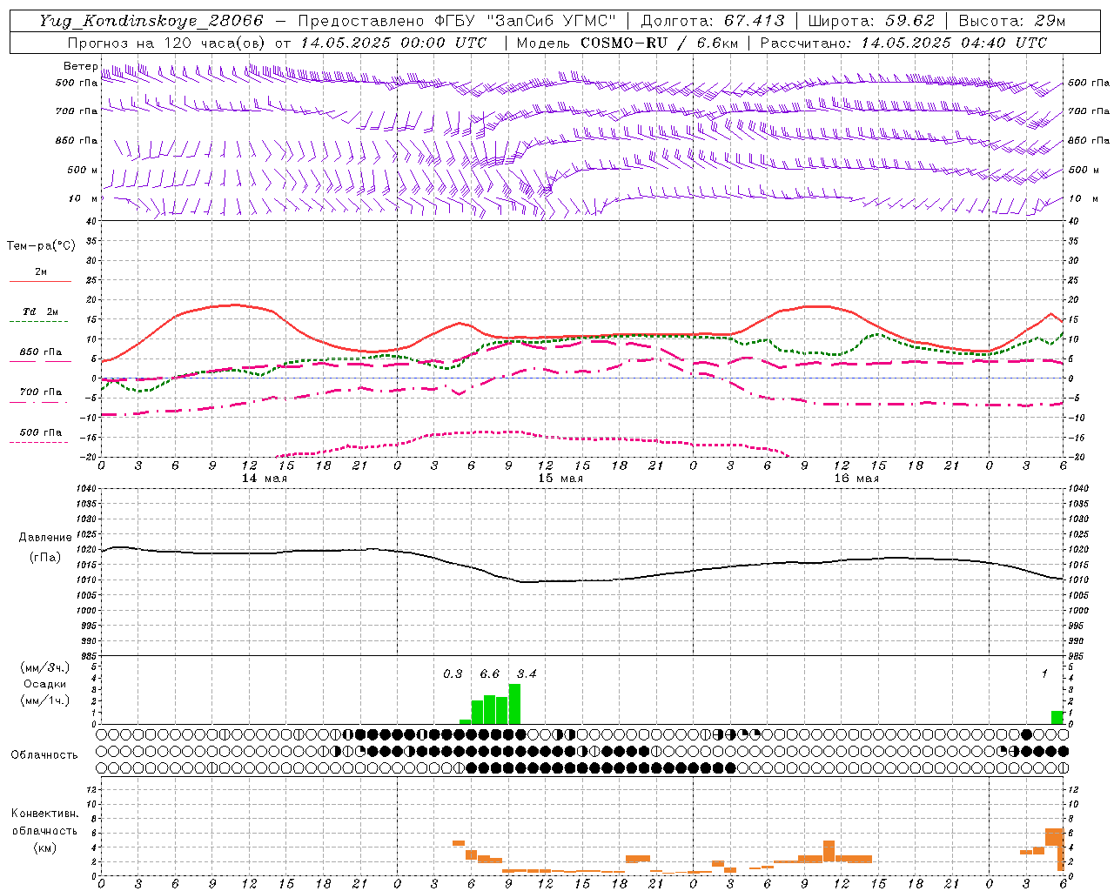Click the 'Давление' pressure panel label
This screenshot has width=1114, height=891.
[45, 538]
